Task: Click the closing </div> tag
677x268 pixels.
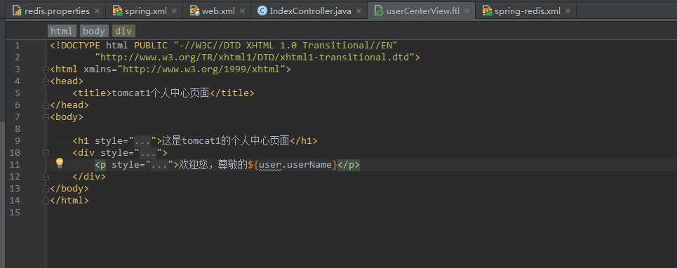Action: coord(89,177)
